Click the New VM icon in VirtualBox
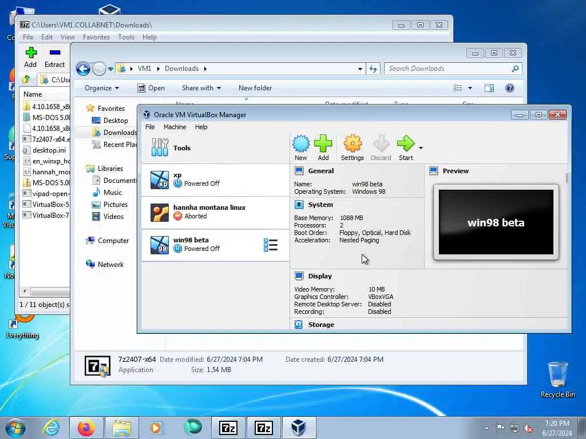 pyautogui.click(x=301, y=148)
